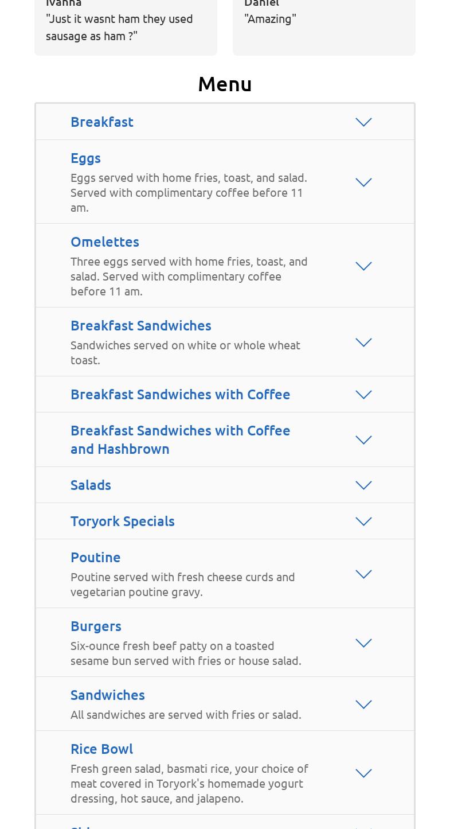The image size is (450, 829).
Task: Click the Poutine category title
Action: [x=95, y=557]
